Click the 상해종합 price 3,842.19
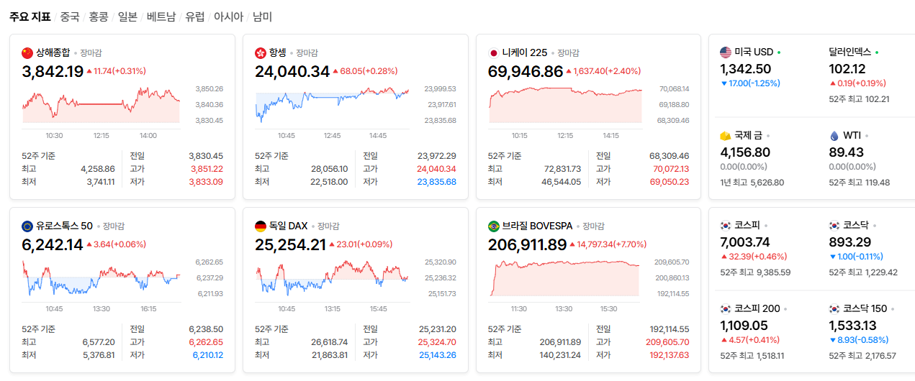Viewport: 915px width, 381px height. [53, 71]
